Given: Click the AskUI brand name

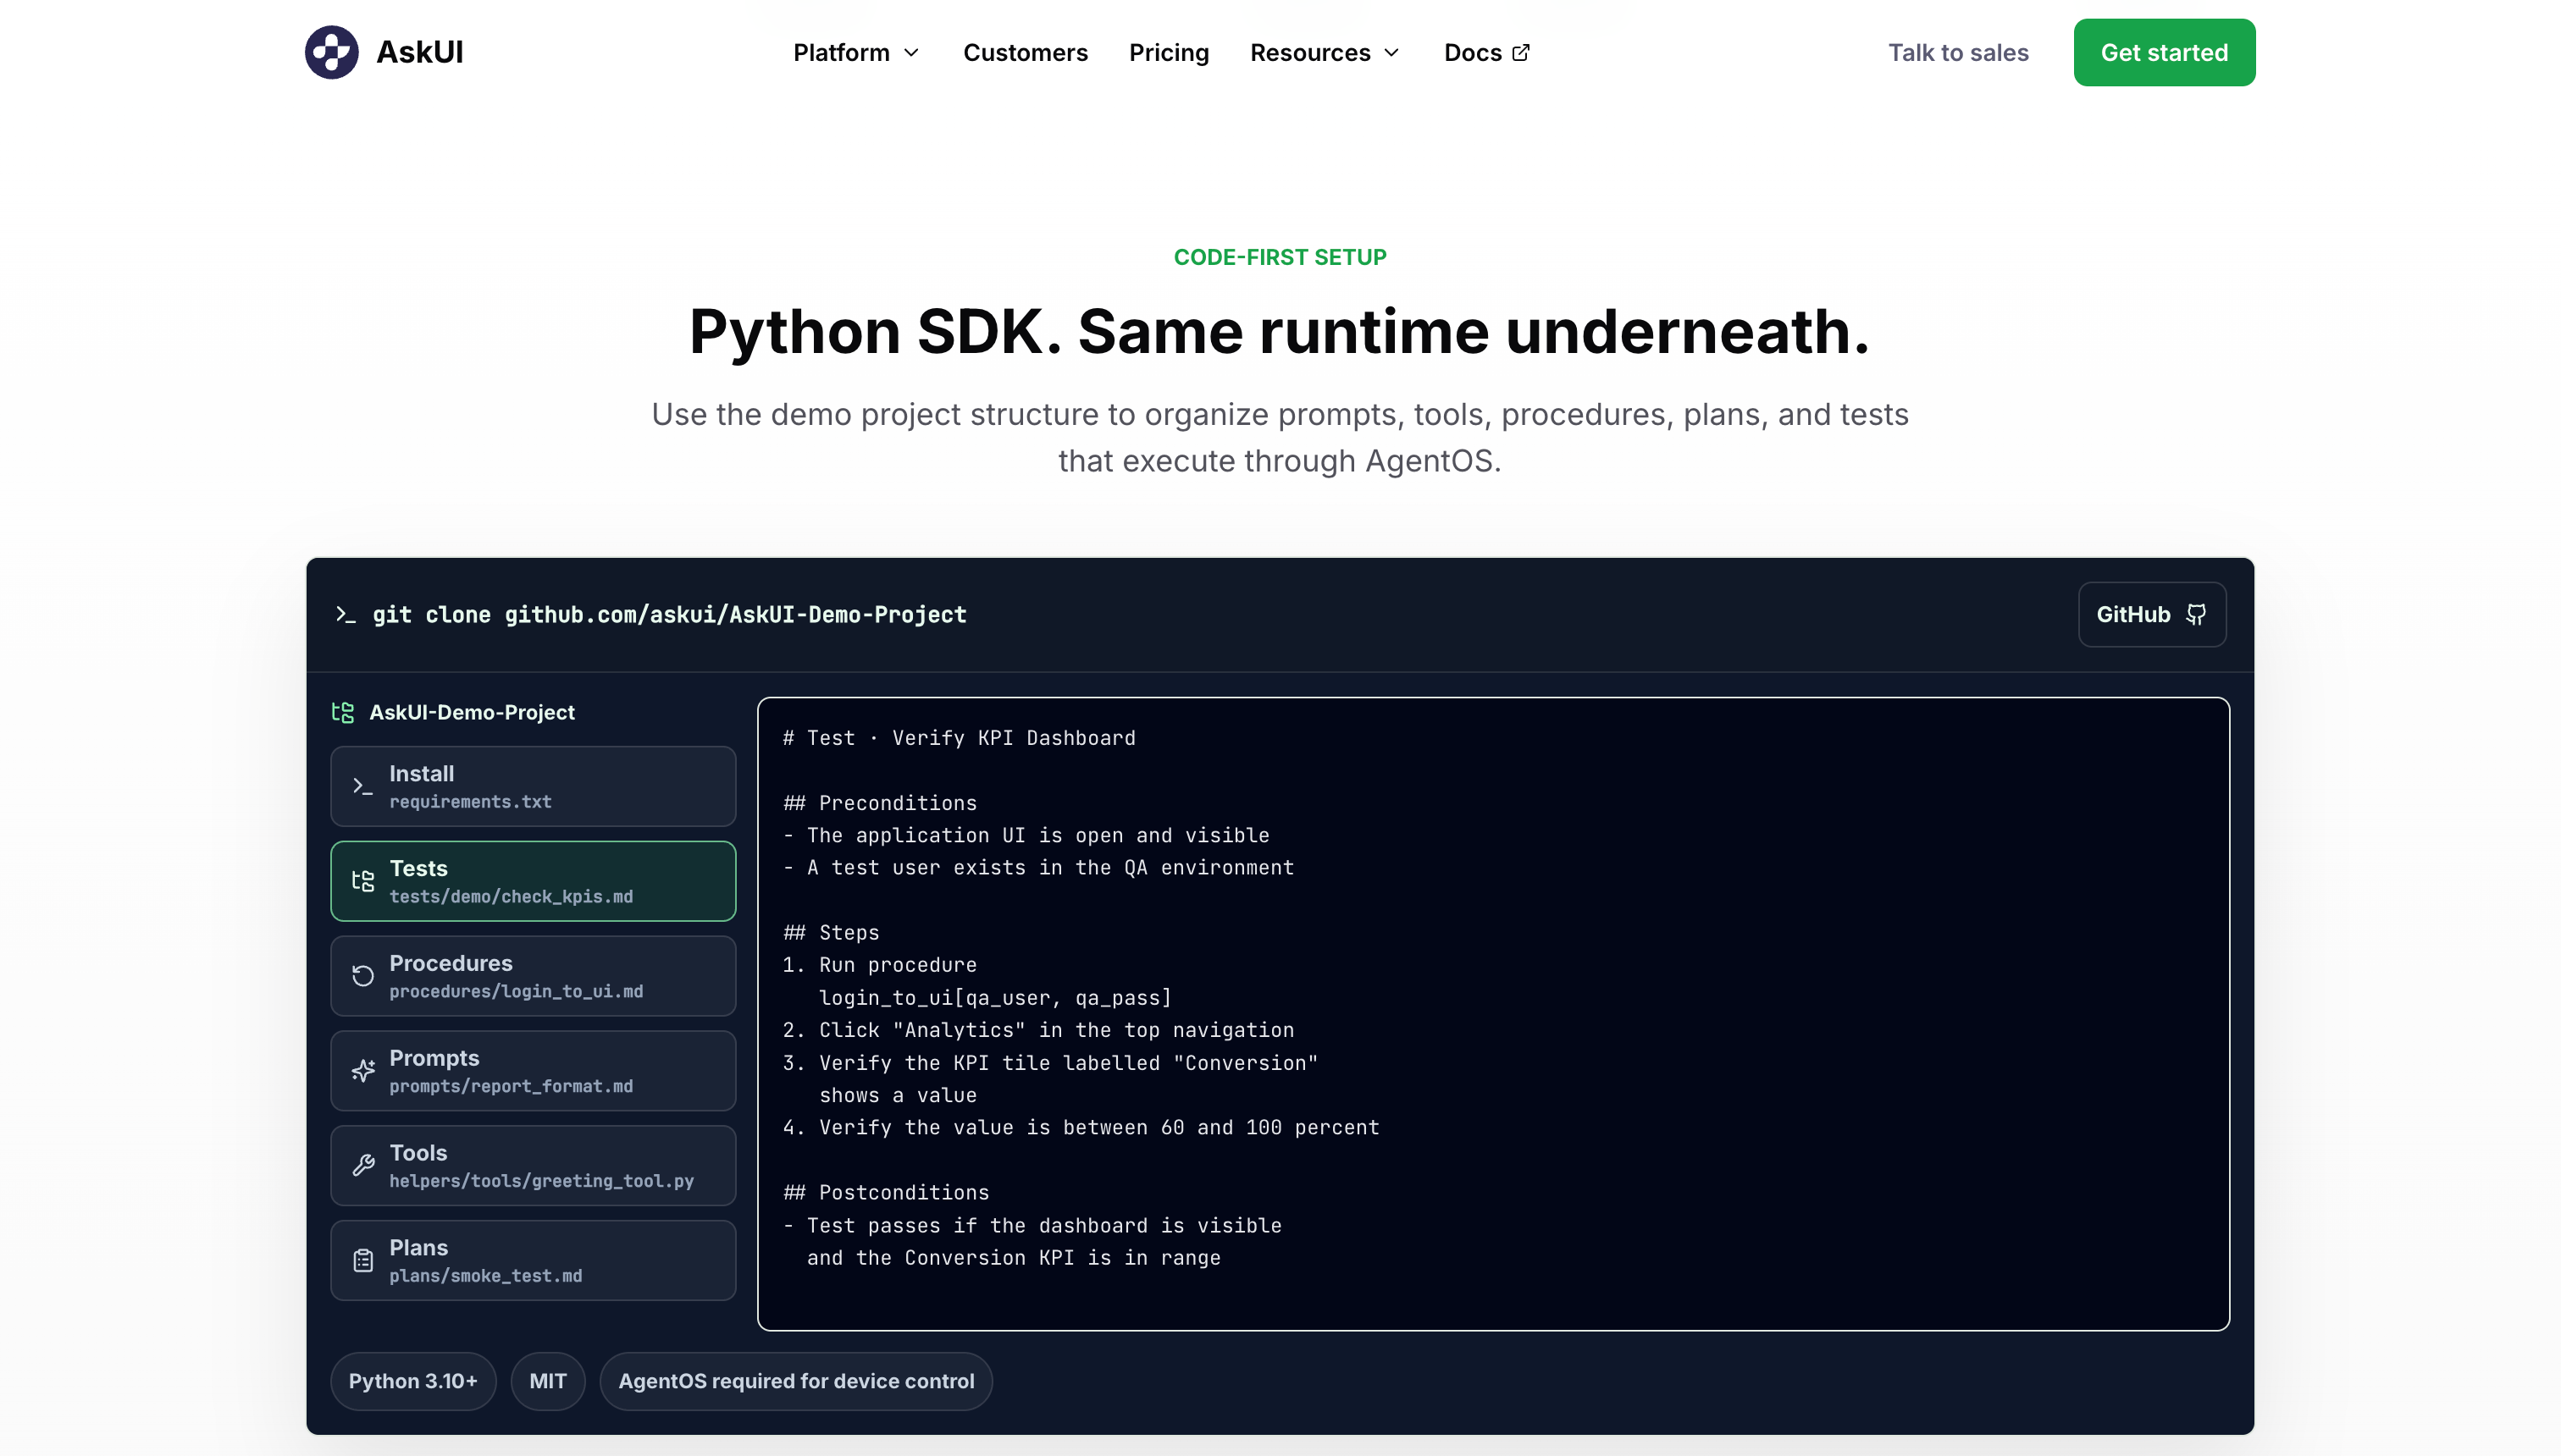Looking at the screenshot, I should coord(419,52).
